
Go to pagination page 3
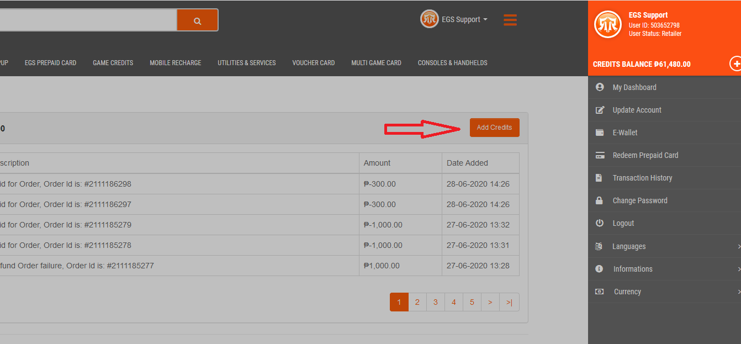coord(436,302)
